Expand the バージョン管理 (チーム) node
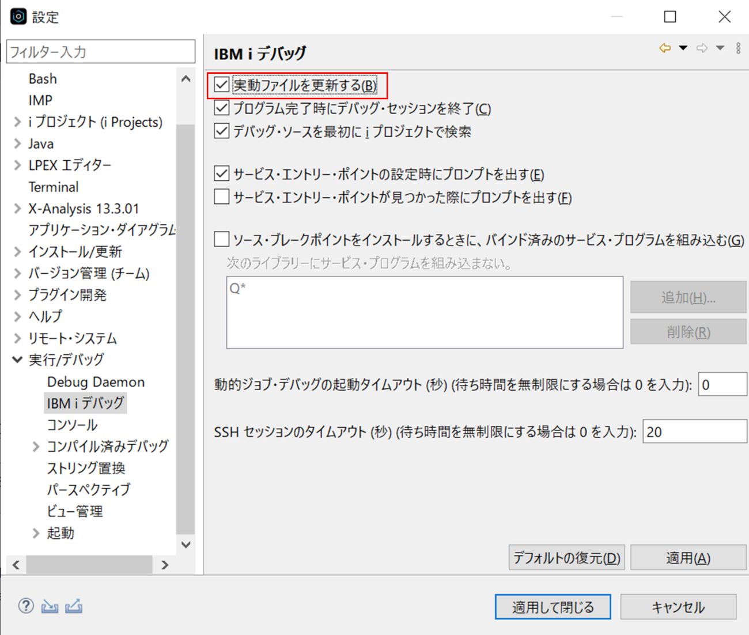This screenshot has width=749, height=635. (x=17, y=273)
